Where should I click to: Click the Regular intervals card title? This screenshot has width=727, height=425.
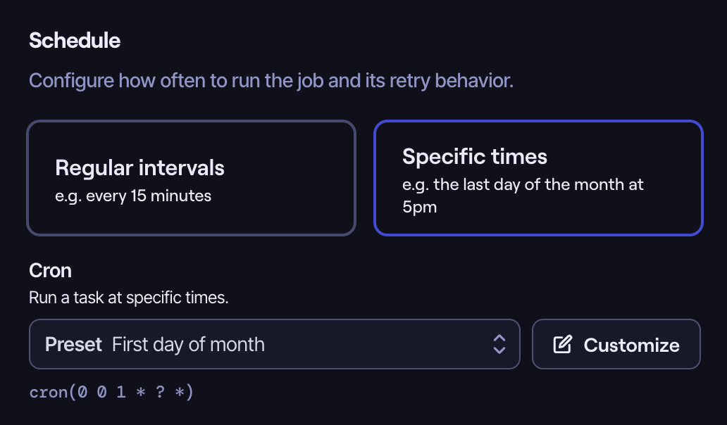point(139,167)
